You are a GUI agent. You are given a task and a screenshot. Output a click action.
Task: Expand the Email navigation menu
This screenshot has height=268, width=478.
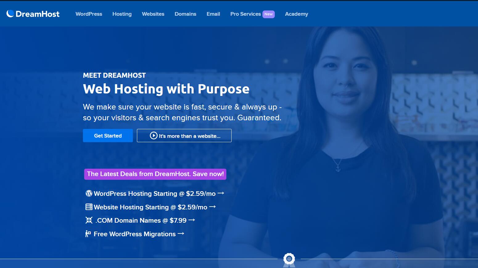point(213,14)
